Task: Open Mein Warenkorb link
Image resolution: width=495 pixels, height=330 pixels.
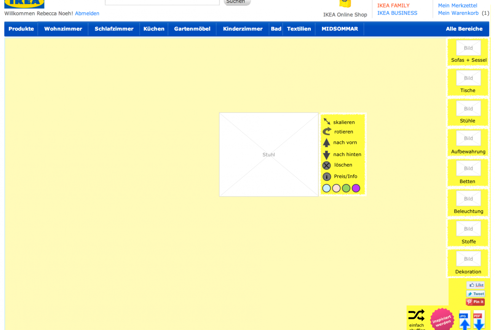Action: [458, 13]
